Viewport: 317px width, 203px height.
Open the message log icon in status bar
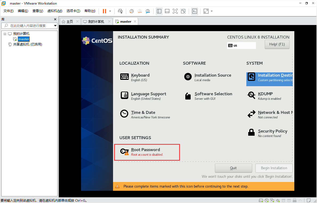click(309, 200)
